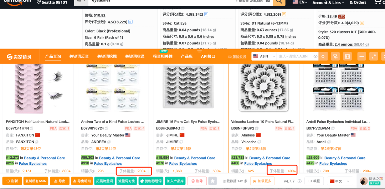Switch to the 关键词收录 tab
This screenshot has height=189, width=385.
click(135, 57)
